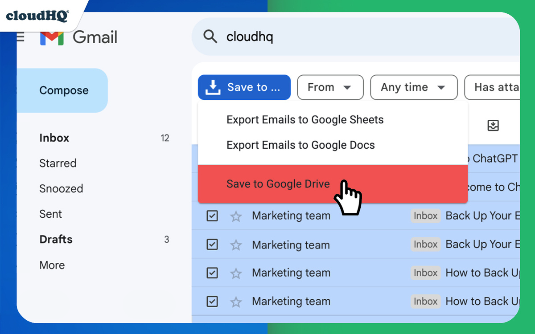Star the last Marketing team email
Image resolution: width=535 pixels, height=334 pixels.
235,301
